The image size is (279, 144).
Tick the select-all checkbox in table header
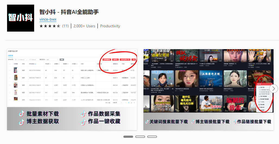pos(10,64)
